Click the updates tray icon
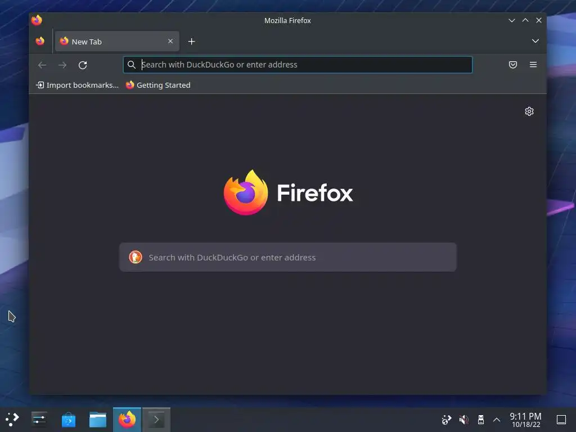 click(446, 420)
